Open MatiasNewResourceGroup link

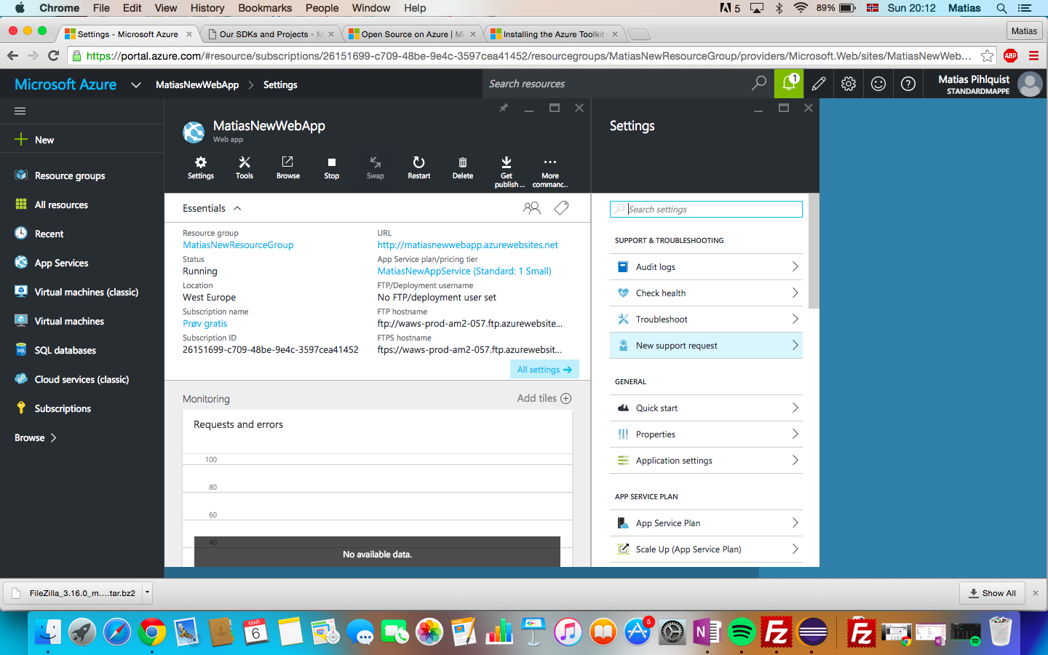pyautogui.click(x=238, y=245)
